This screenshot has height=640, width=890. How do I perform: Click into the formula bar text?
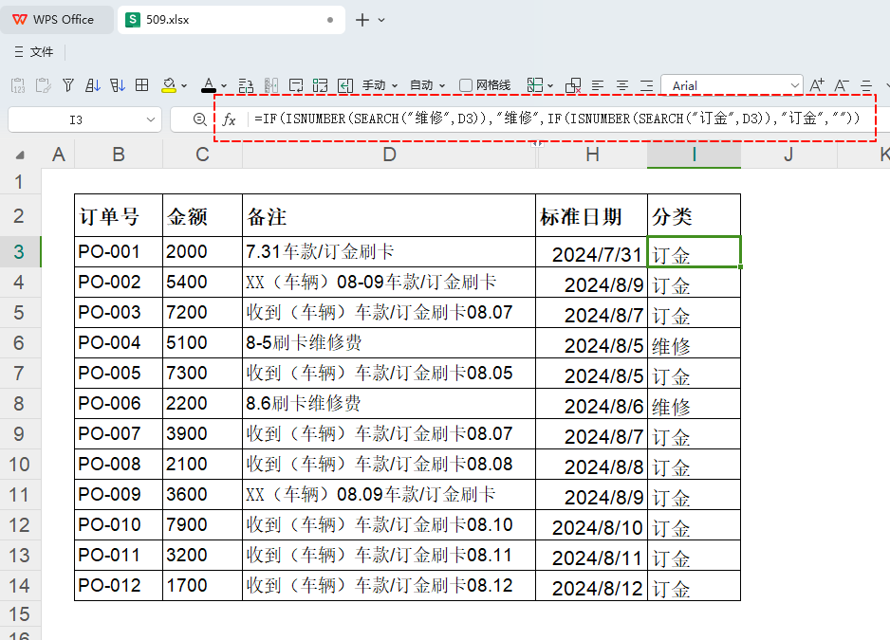[557, 119]
